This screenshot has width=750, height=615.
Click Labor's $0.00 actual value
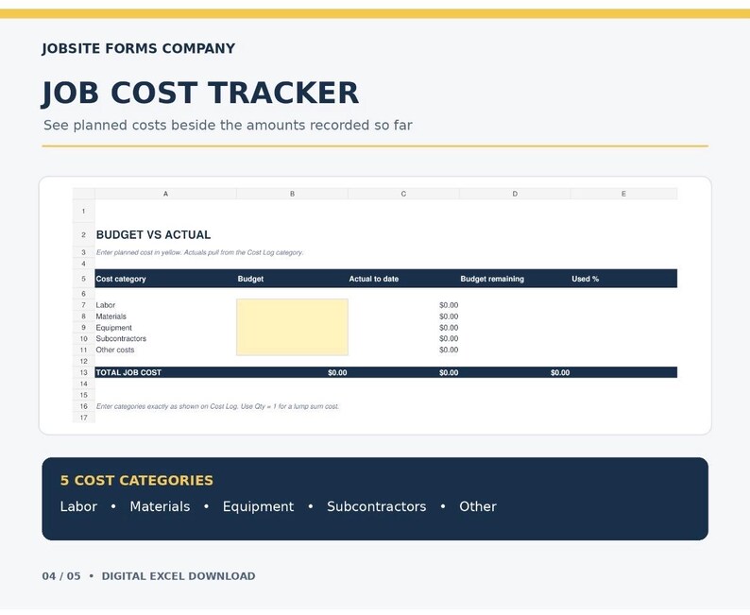tap(449, 305)
